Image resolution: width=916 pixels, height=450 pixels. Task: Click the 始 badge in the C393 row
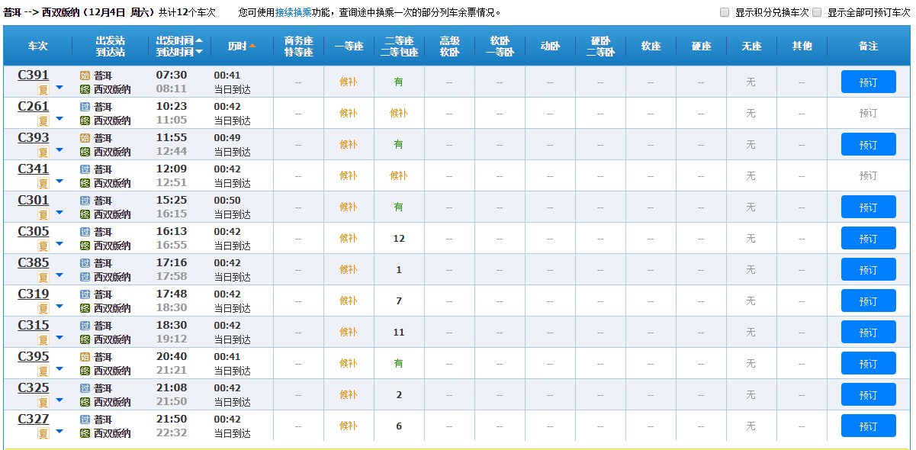tap(84, 137)
